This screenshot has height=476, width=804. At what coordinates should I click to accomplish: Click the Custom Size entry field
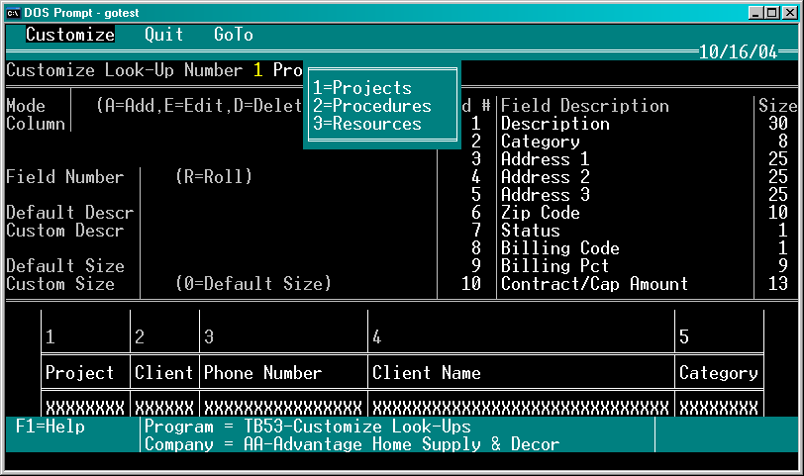156,284
